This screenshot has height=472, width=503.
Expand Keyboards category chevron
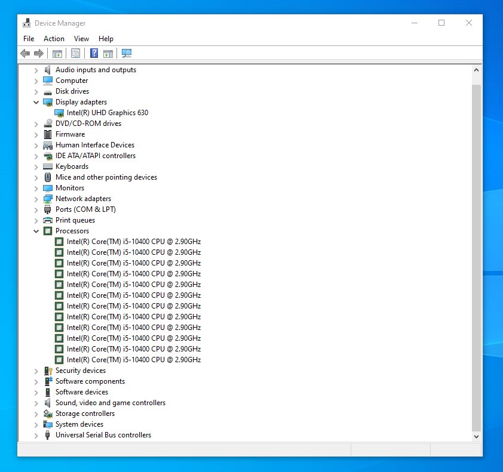click(x=36, y=167)
